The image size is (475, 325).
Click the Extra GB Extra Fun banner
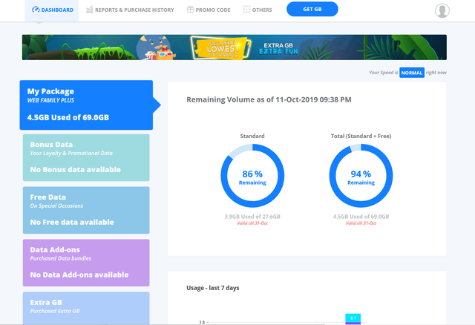click(235, 47)
